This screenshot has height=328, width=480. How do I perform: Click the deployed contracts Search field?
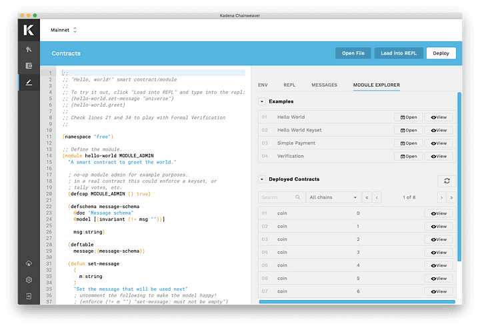click(281, 197)
